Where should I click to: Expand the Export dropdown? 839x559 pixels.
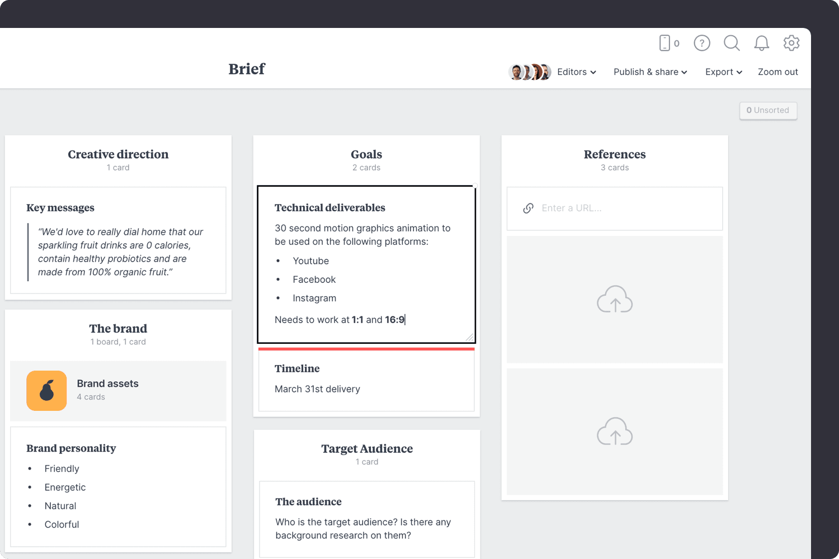723,72
